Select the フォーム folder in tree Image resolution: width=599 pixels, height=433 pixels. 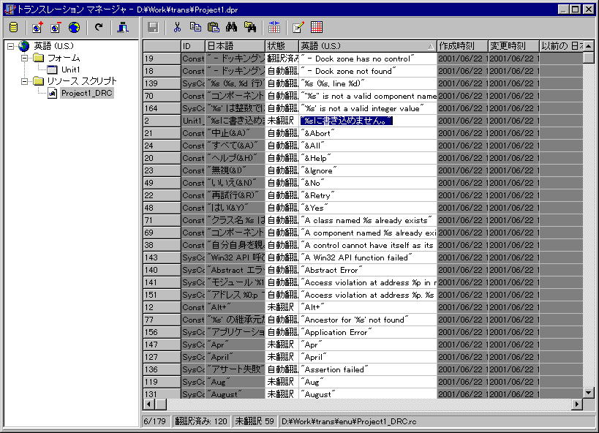[x=64, y=58]
